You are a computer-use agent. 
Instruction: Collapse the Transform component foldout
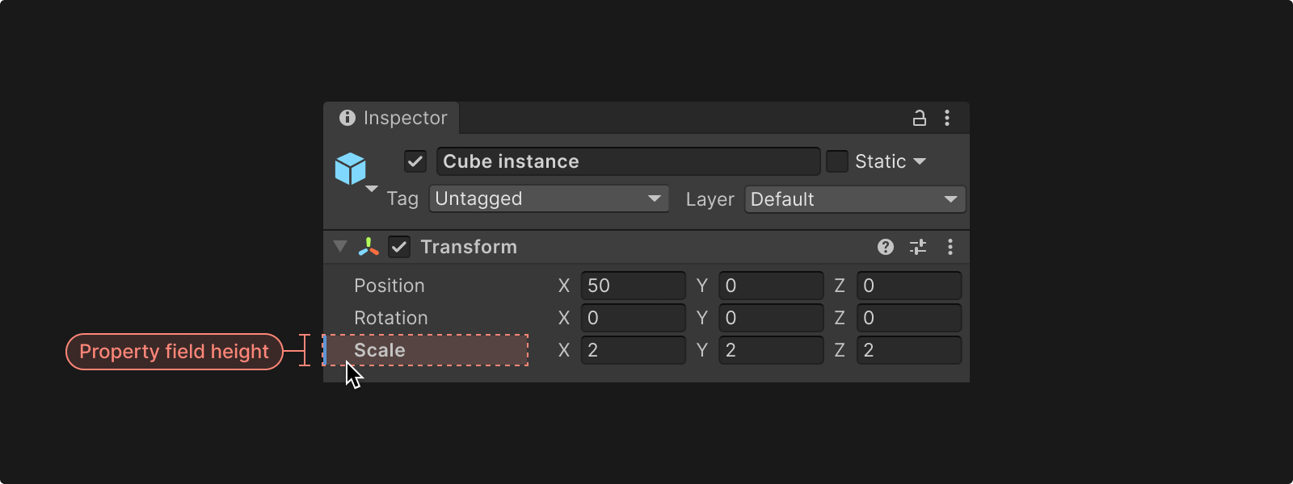point(340,247)
